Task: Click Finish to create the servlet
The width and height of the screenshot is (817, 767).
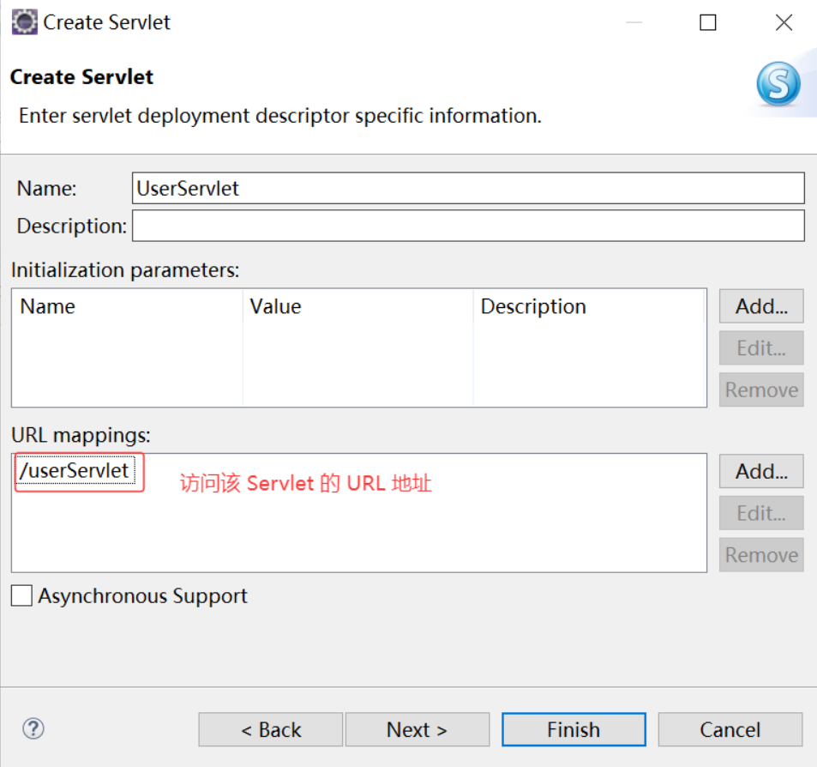Action: [574, 729]
